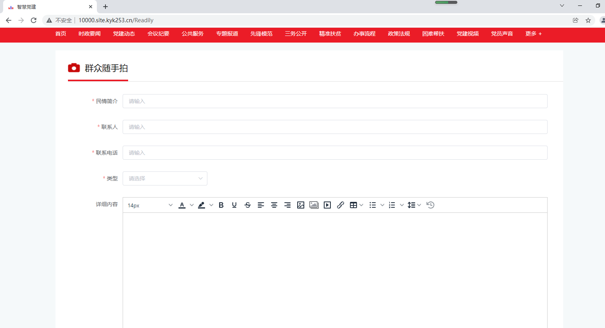Reload the page with browser refresh button
Viewport: 605px width, 328px height.
(x=34, y=20)
